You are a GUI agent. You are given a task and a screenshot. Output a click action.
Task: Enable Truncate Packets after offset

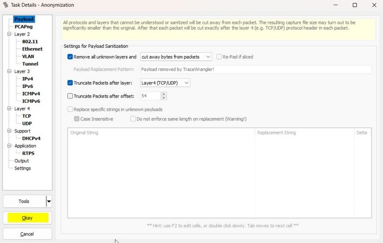70,96
